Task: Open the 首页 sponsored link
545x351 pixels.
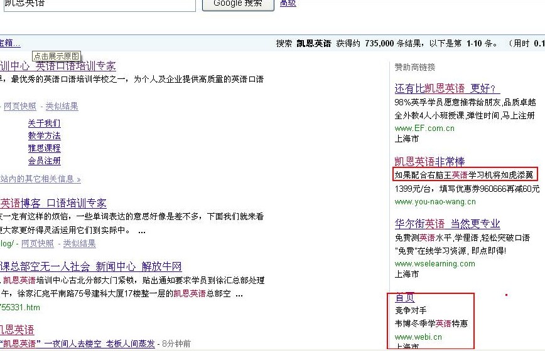Action: [405, 297]
